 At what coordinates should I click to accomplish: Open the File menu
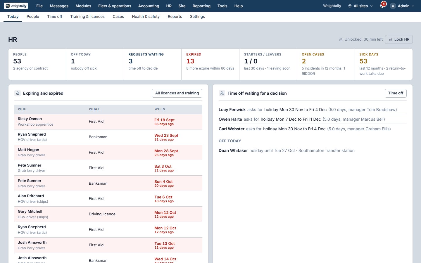[x=39, y=6]
